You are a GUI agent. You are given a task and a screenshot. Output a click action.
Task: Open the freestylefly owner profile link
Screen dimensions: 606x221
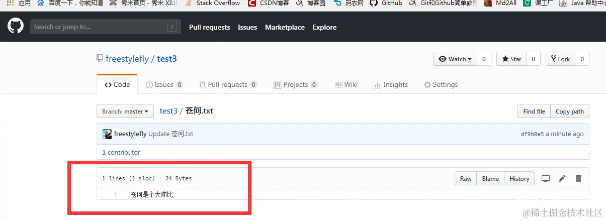tap(127, 59)
